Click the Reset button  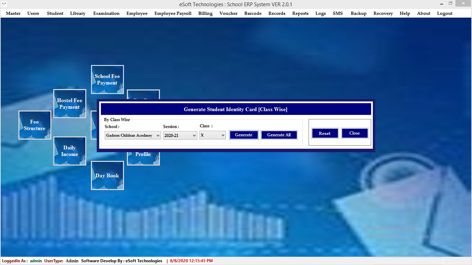(x=324, y=133)
